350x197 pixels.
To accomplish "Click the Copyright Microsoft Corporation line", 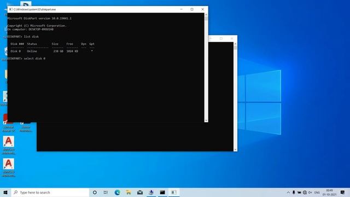I will (37, 26).
